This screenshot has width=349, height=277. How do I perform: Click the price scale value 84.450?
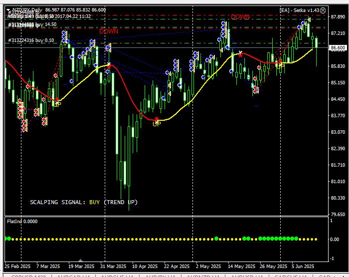pos(338,99)
